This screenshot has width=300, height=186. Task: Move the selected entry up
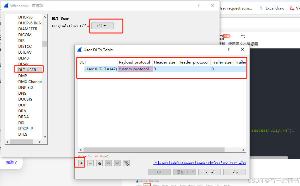pos(108,163)
